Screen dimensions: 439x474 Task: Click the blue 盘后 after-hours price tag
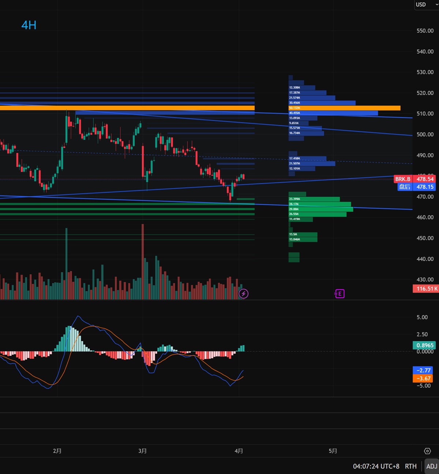pyautogui.click(x=404, y=187)
